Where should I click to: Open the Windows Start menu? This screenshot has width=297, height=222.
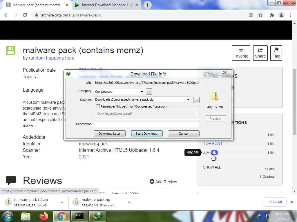coord(7,216)
